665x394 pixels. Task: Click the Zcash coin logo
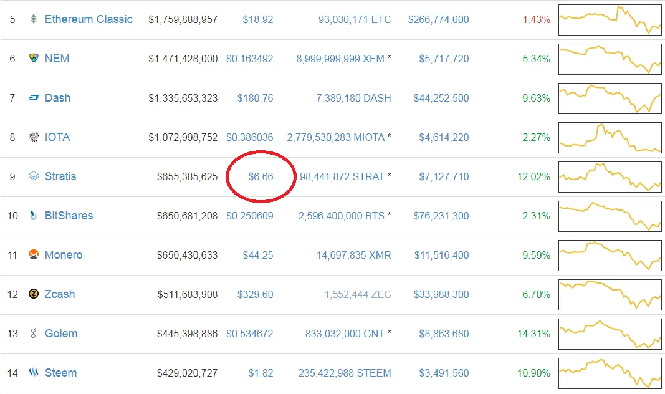coord(34,294)
